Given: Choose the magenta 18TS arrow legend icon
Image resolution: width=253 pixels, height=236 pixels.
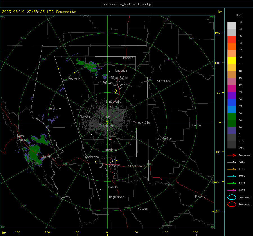Looking at the screenshot, I should [232, 191].
